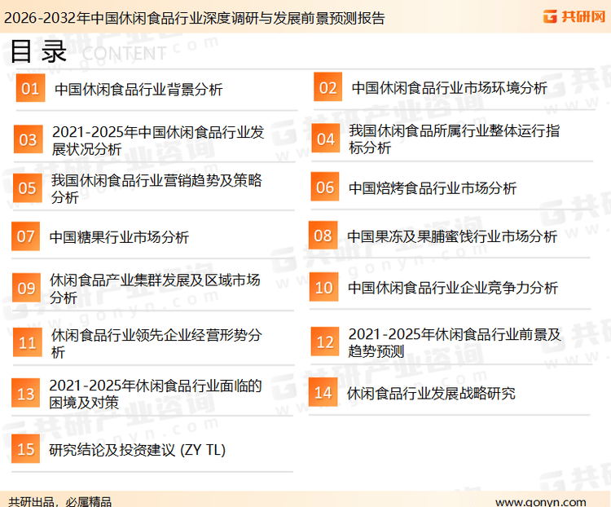Click the 11 chapter number badge

click(28, 343)
